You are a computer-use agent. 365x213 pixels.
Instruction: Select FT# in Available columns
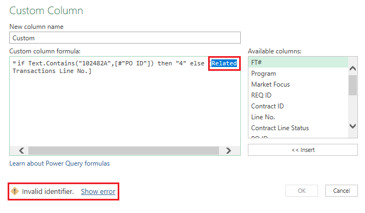point(298,63)
